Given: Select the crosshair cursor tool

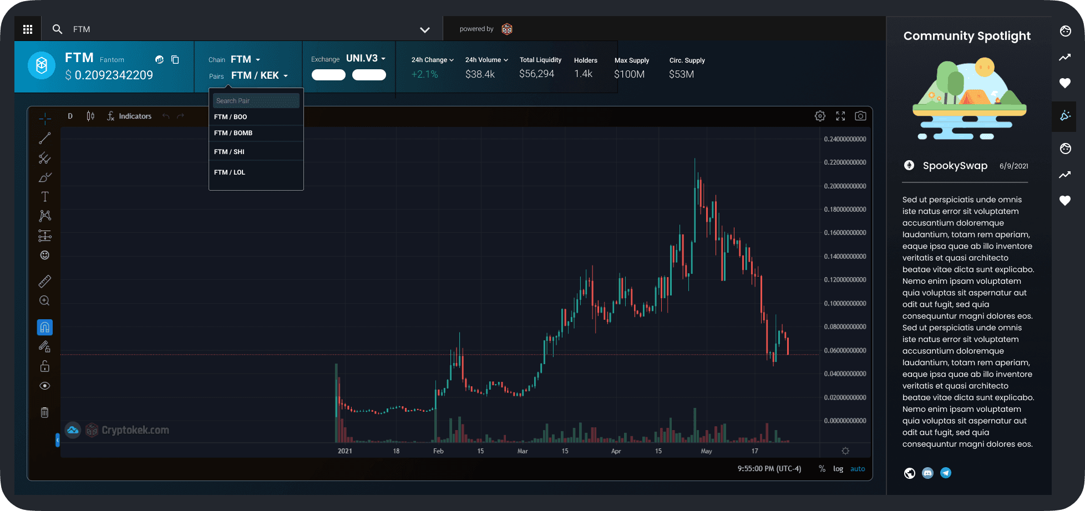Looking at the screenshot, I should [45, 118].
